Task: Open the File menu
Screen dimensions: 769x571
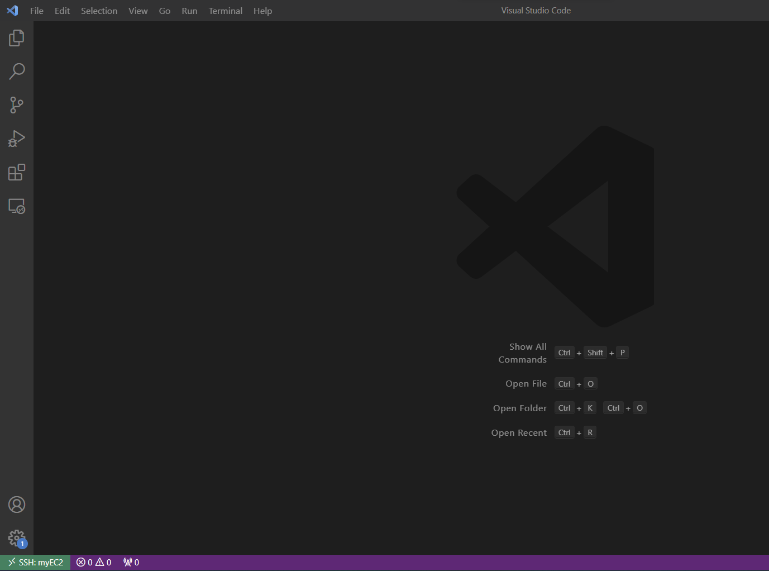Action: coord(37,11)
